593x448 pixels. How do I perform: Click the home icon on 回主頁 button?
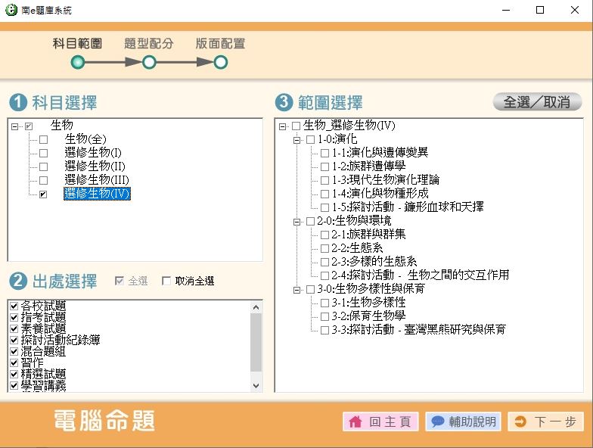click(355, 422)
